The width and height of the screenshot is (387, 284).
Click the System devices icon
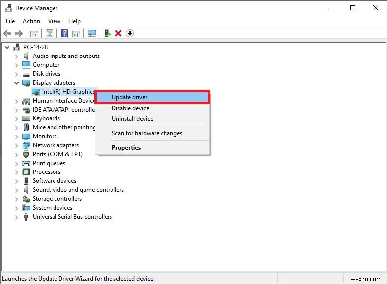click(x=26, y=208)
